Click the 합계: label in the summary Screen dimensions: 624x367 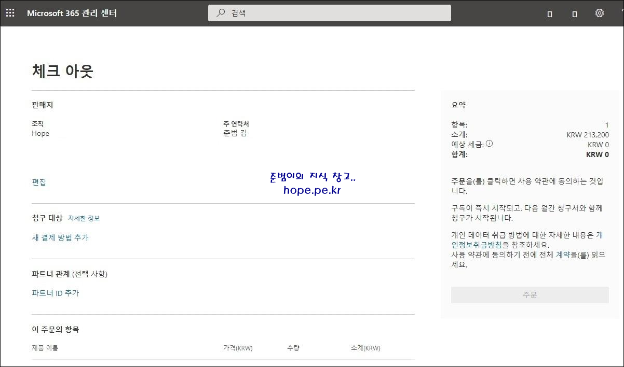coord(459,154)
